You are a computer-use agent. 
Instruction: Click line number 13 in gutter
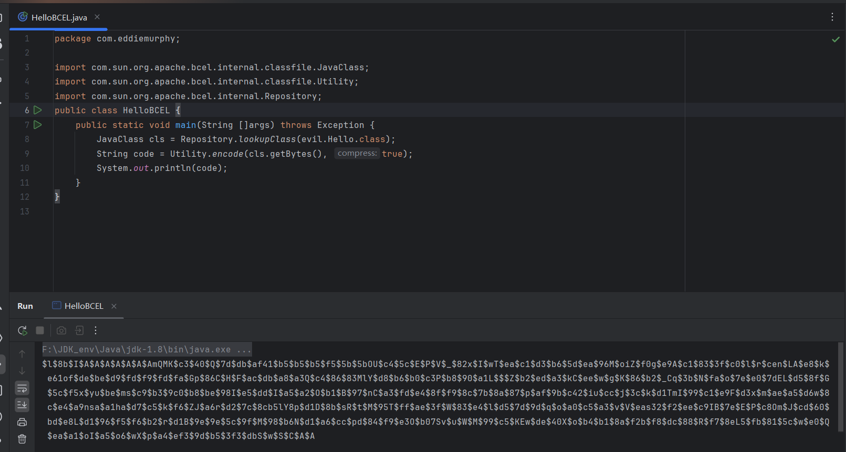pos(25,211)
